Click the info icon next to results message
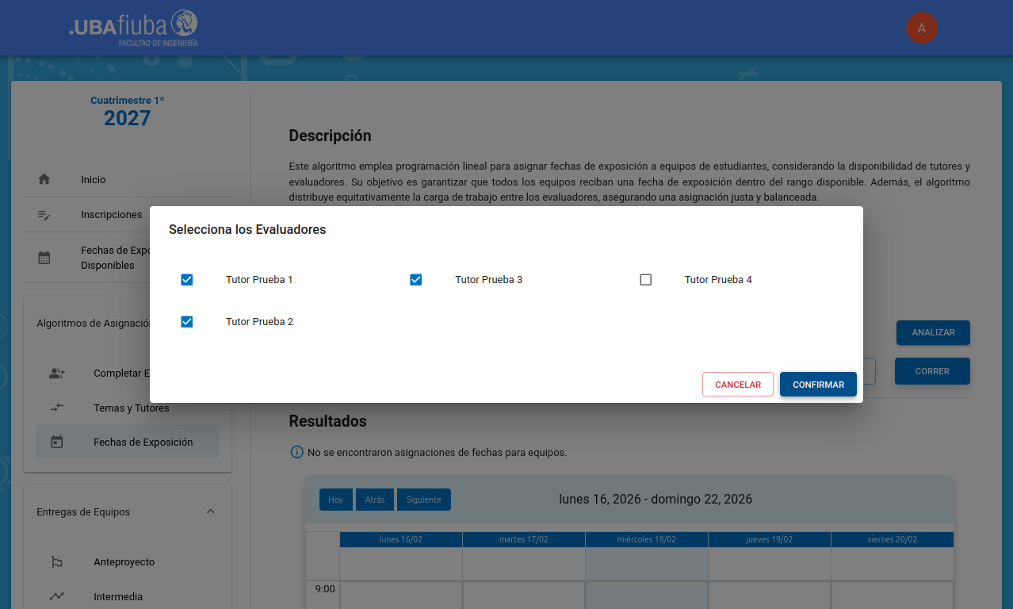 point(297,452)
